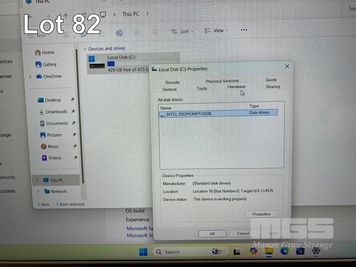The image size is (356, 267).
Task: Open the See more ellipsis menu
Action: pos(244,30)
